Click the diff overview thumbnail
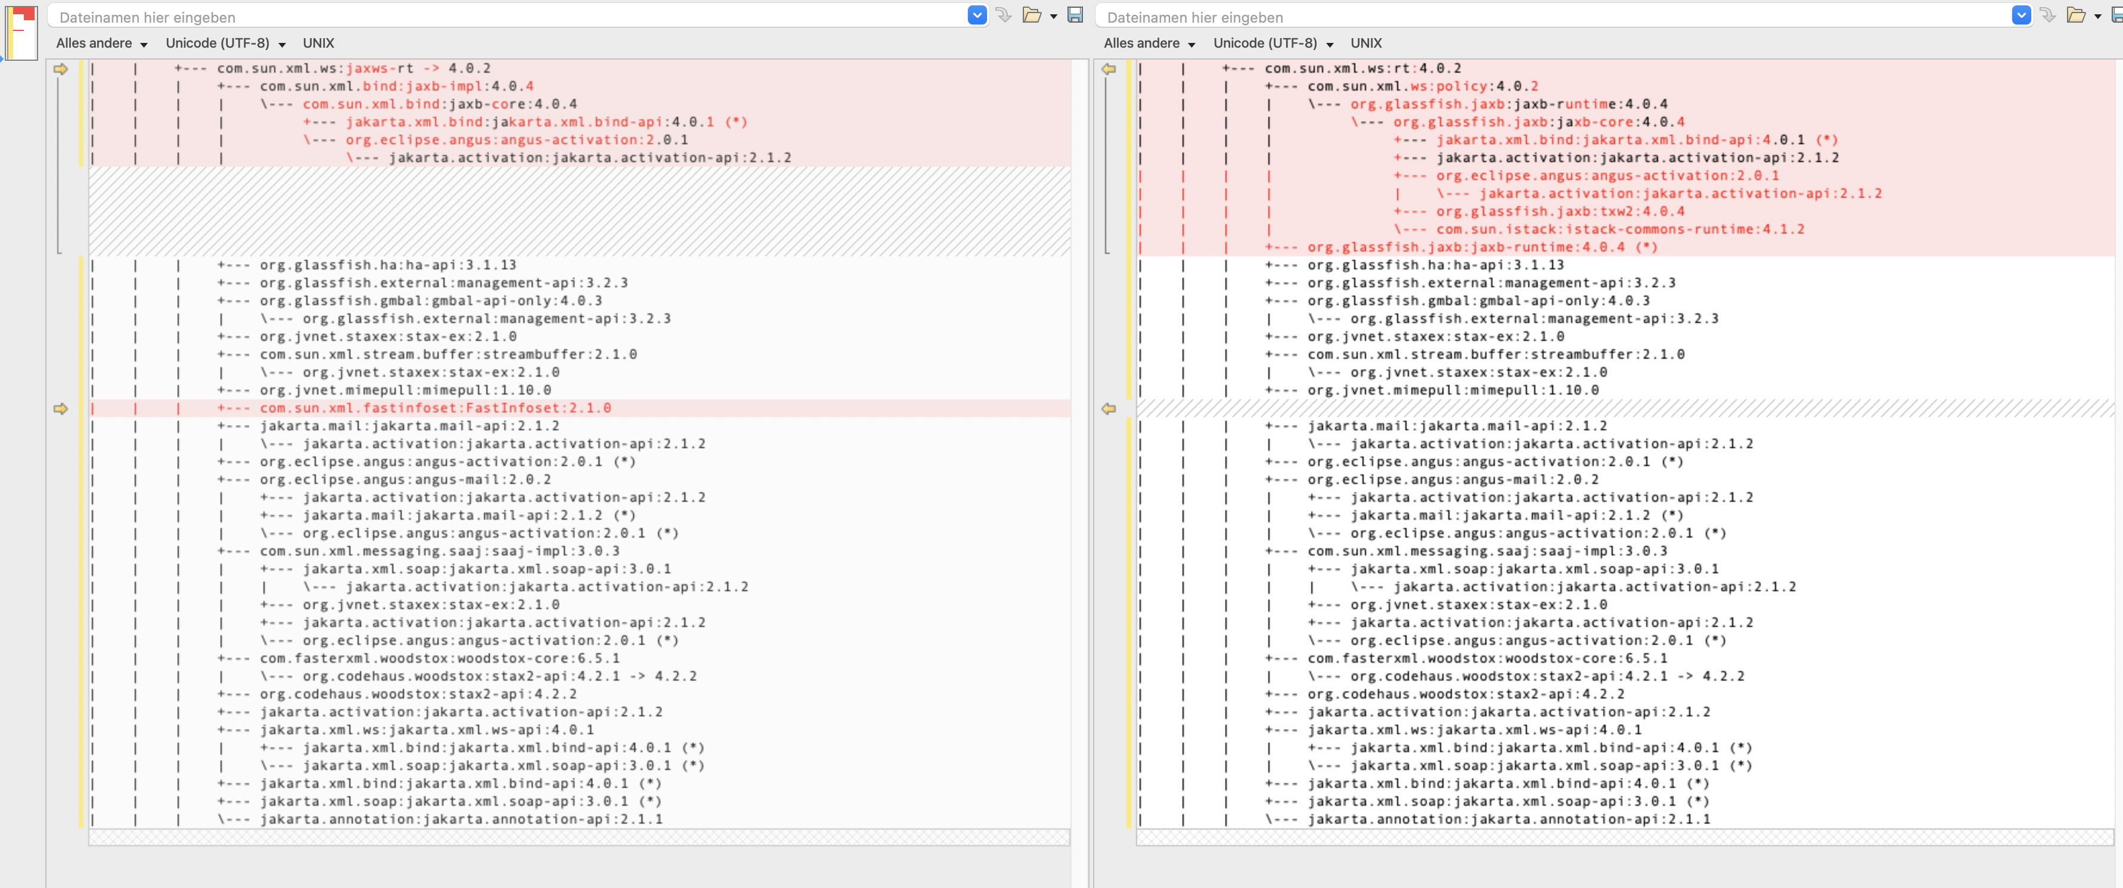 [22, 32]
